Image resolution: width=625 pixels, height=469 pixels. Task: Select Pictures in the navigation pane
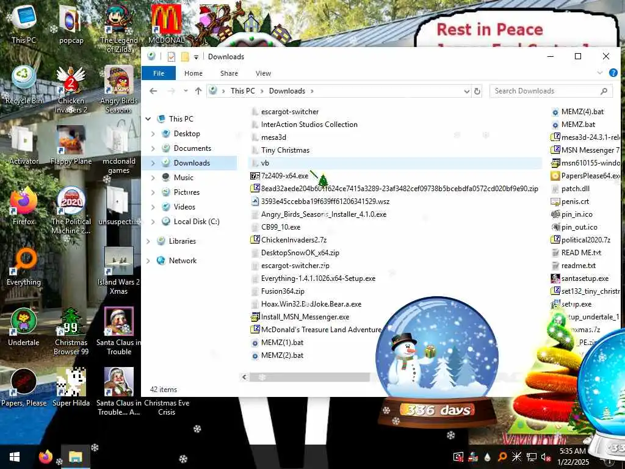pos(187,192)
